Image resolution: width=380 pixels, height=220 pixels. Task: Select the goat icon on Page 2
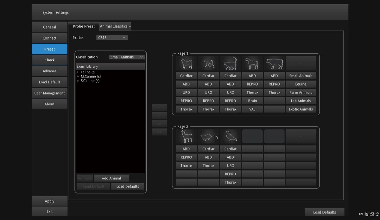point(186,137)
